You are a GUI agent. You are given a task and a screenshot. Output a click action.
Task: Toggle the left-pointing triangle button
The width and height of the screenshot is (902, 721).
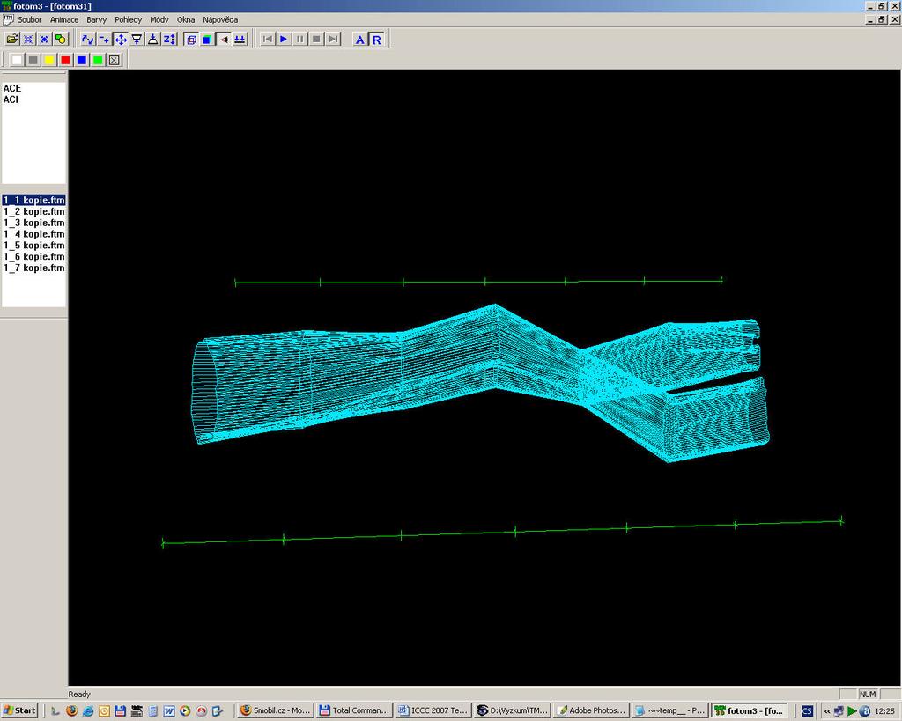[224, 39]
